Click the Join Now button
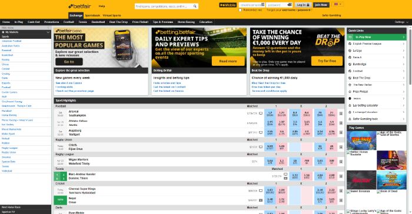Viewport: 412px width, 214px height. [321, 5]
